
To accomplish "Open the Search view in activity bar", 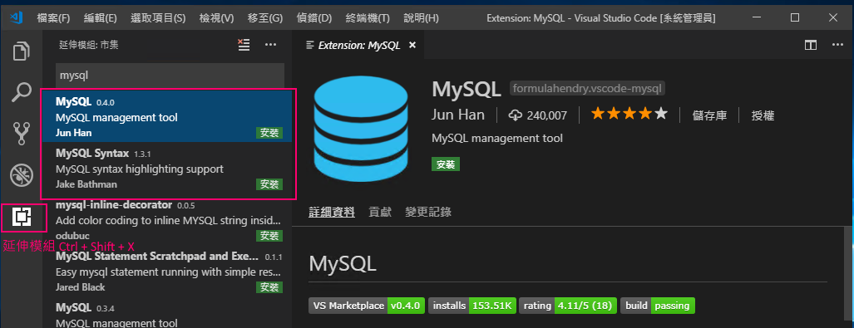I will tap(22, 92).
